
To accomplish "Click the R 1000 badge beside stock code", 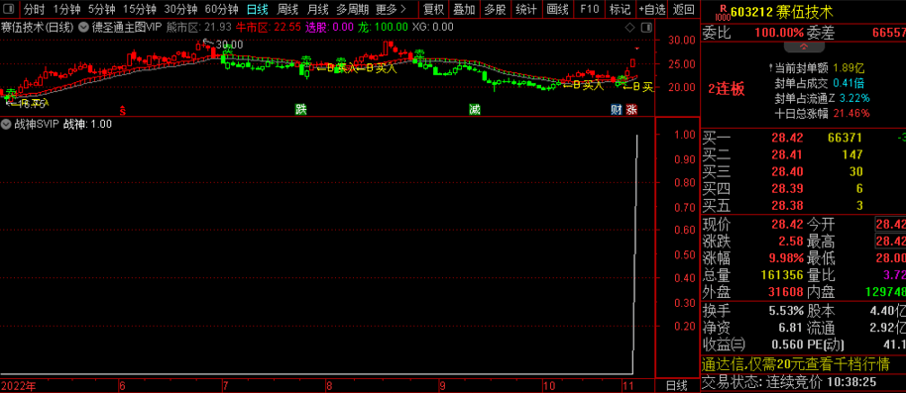I will (x=722, y=12).
